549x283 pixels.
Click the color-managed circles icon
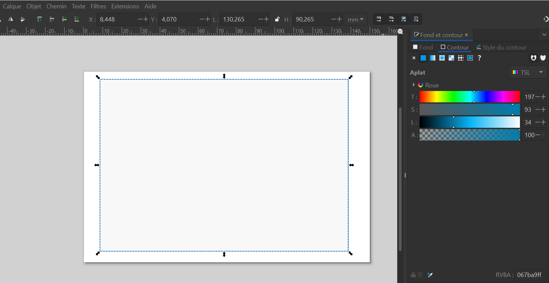click(x=413, y=275)
